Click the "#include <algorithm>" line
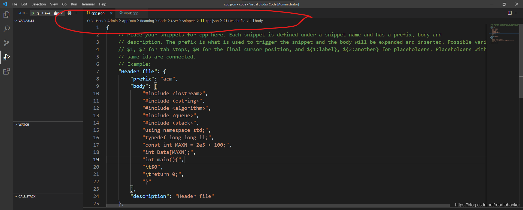The image size is (523, 210). (177, 108)
